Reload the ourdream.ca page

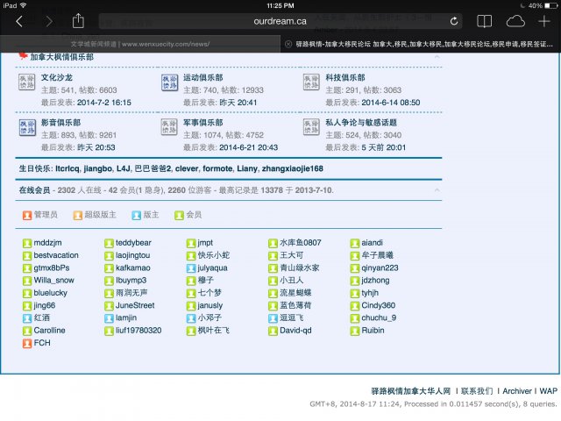tap(455, 20)
